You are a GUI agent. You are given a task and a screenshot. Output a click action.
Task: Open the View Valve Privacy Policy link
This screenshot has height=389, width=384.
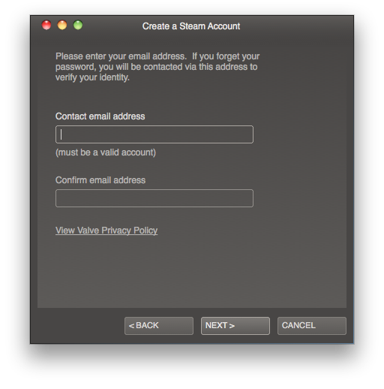(106, 231)
